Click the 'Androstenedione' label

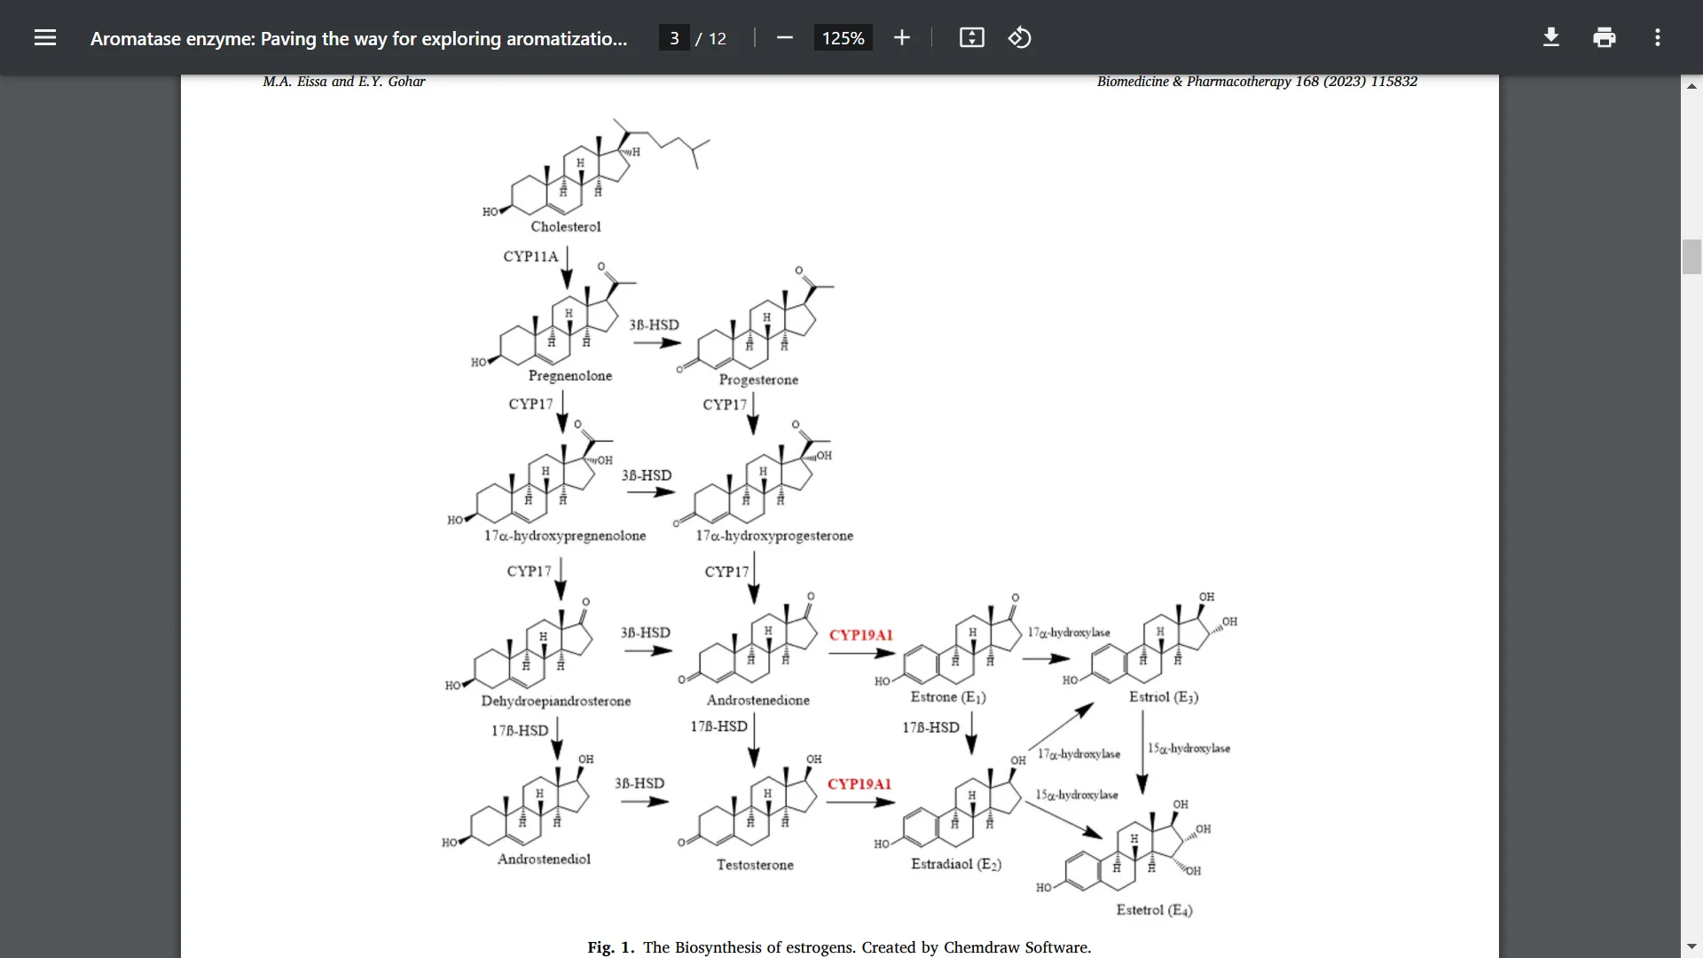click(758, 700)
